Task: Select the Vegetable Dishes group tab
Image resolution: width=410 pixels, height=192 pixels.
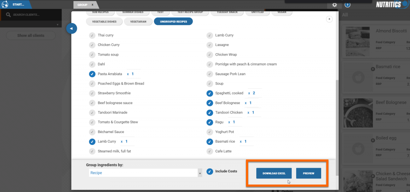Action: point(104,21)
